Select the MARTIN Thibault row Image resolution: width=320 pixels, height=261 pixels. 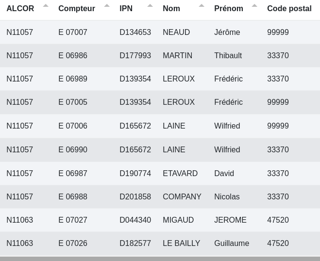(x=177, y=56)
